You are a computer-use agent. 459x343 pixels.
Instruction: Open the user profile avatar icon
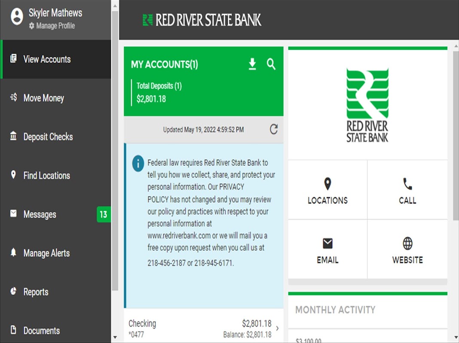click(x=17, y=16)
